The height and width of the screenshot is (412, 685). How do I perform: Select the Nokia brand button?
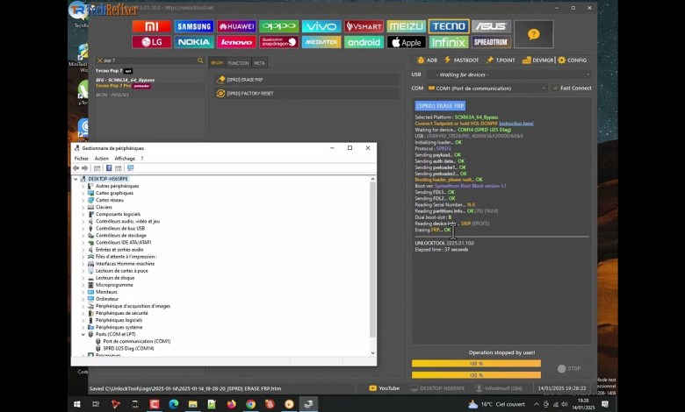click(x=194, y=42)
